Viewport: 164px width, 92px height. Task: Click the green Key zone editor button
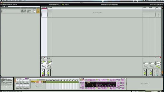point(38,80)
